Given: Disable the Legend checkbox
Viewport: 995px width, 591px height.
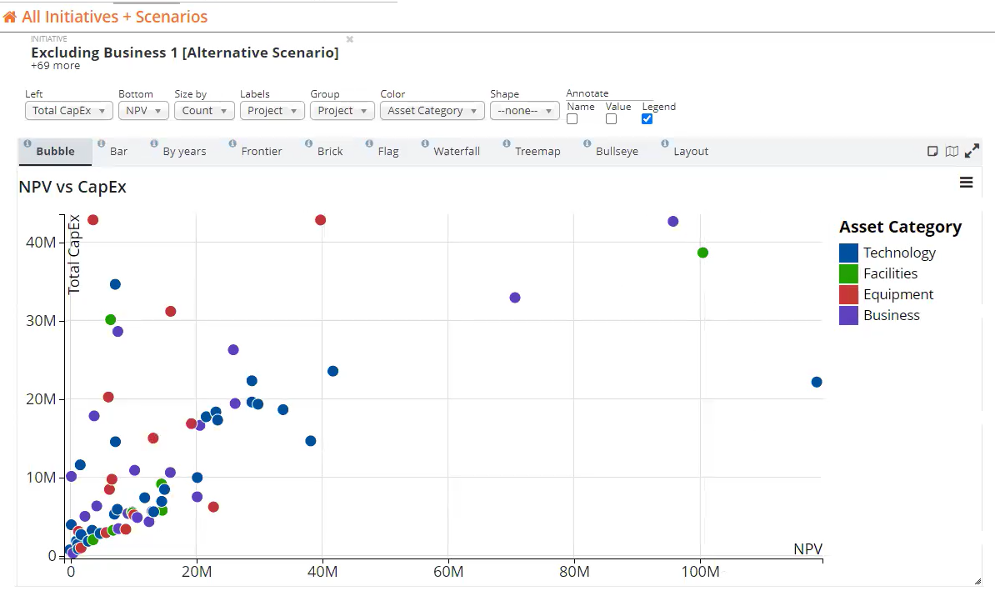Looking at the screenshot, I should 647,118.
